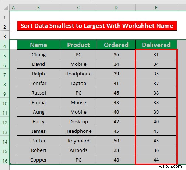This screenshot has width=186, height=170.
Task: Select the cell containing Copper
Action: 39,160
